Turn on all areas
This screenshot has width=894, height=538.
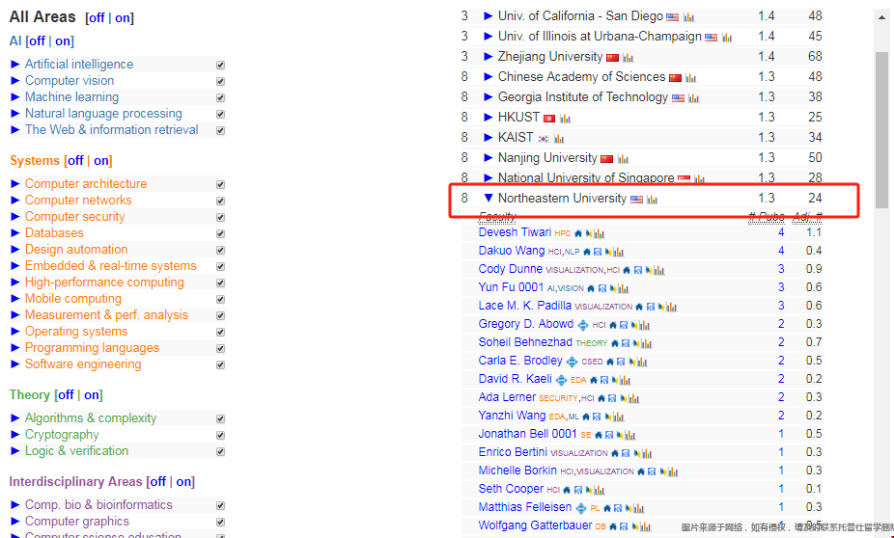123,18
